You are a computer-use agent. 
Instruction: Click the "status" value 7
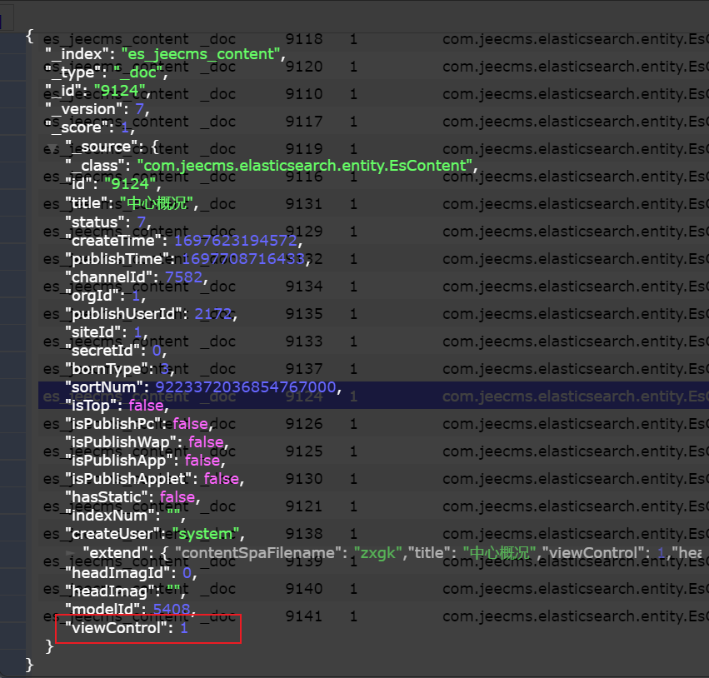pyautogui.click(x=142, y=222)
